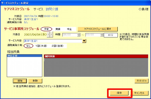The height and width of the screenshot is (99, 151).
Task: Click the 60分 duration box
Action: (111, 35)
